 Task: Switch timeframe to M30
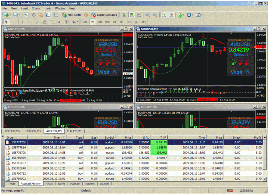pyautogui.click(x=107, y=22)
